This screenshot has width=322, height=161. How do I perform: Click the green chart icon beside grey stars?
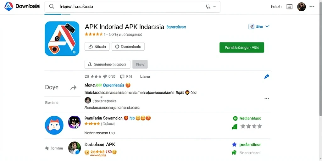(x=235, y=127)
